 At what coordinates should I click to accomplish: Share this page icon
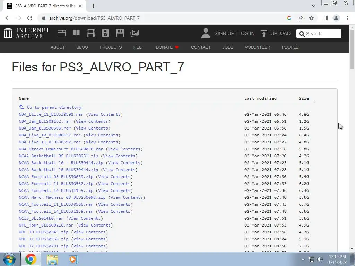(300, 18)
